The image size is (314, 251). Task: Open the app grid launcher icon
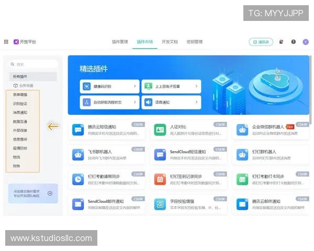[6, 42]
